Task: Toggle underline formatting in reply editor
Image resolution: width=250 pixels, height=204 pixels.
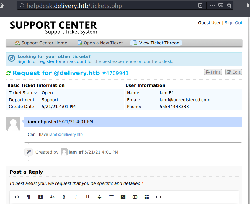Action: pyautogui.click(x=88, y=197)
